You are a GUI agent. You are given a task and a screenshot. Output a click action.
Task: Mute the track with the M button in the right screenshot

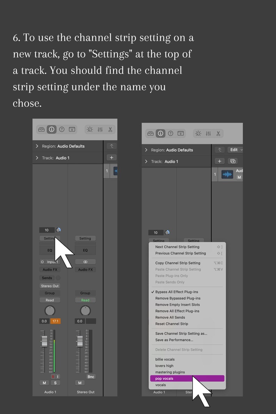239,177
